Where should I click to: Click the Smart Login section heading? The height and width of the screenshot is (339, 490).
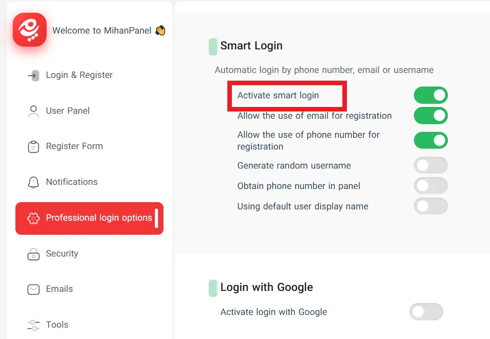[x=251, y=46]
